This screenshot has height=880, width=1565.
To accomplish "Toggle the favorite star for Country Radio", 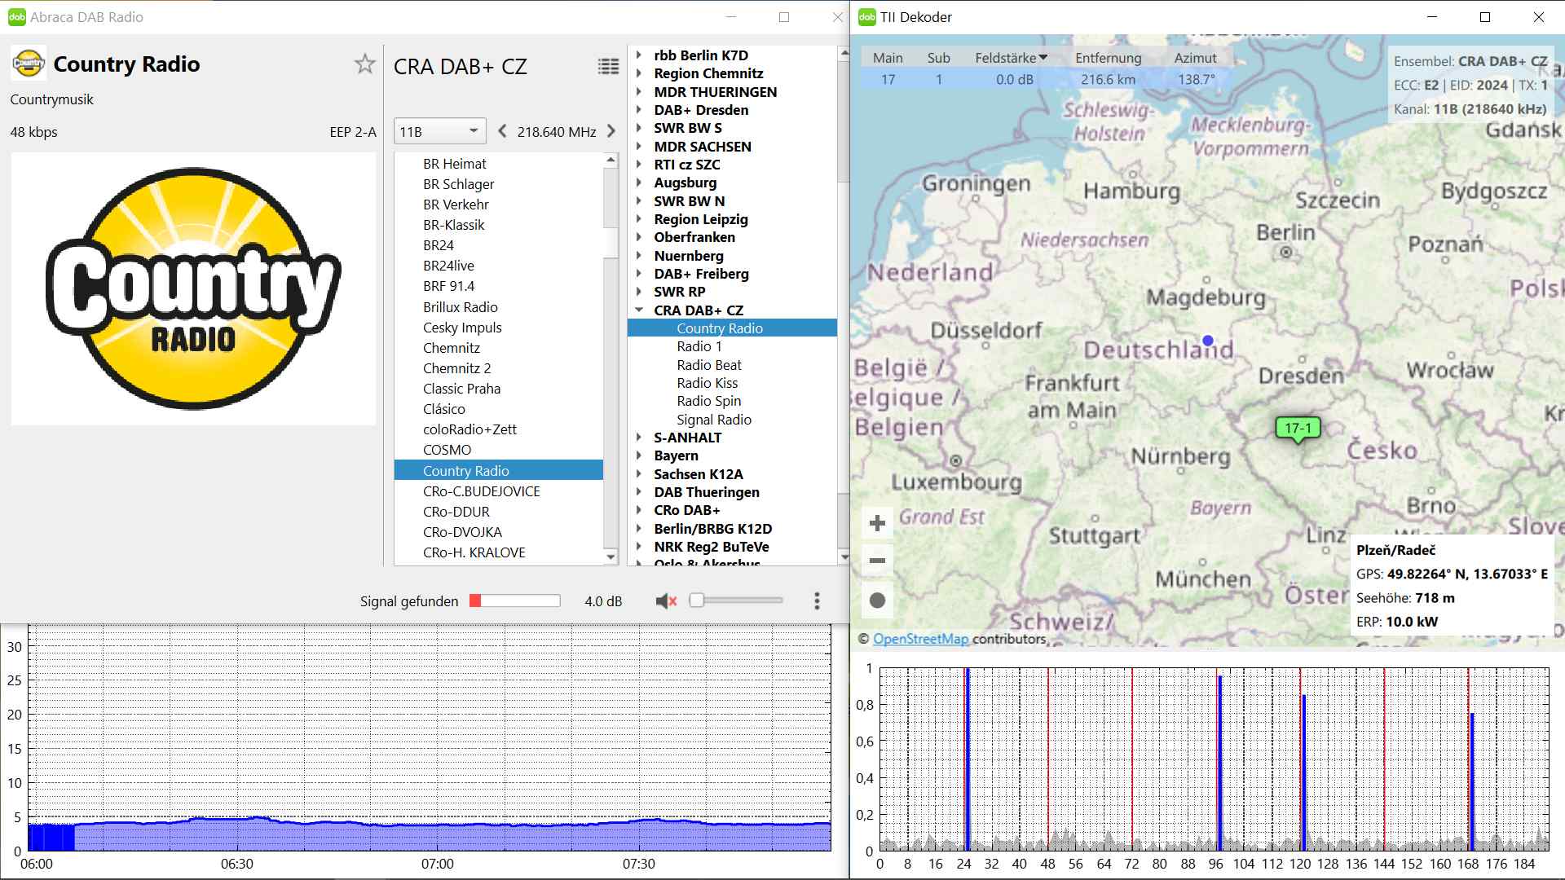I will pos(364,64).
